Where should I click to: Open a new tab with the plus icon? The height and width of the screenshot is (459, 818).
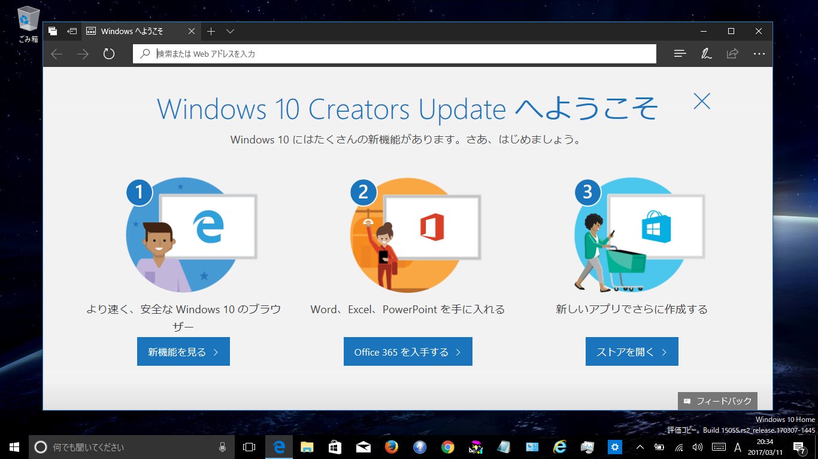(x=211, y=31)
